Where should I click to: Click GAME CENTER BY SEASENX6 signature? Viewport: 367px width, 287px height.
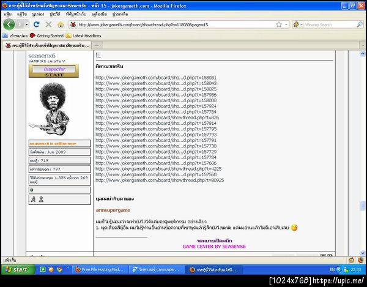coord(214,247)
